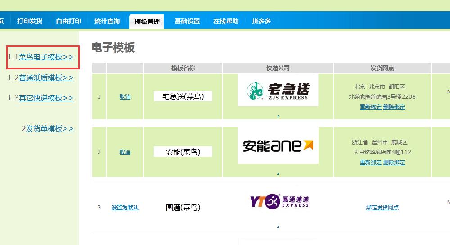The width and height of the screenshot is (450, 245).
Task: Click the ZJS Express logo image
Action: point(278,91)
